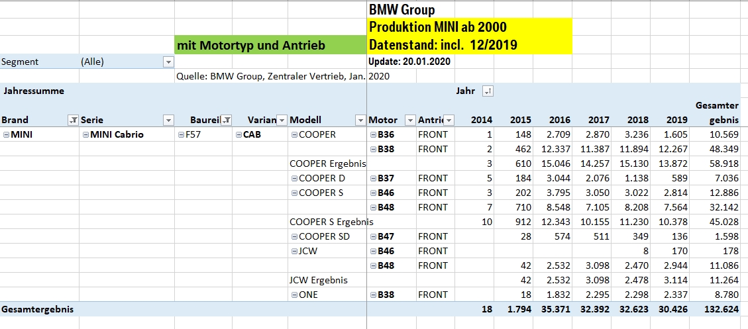Open the Serie column dropdown
Viewport: 748px width, 329px height.
(x=168, y=120)
